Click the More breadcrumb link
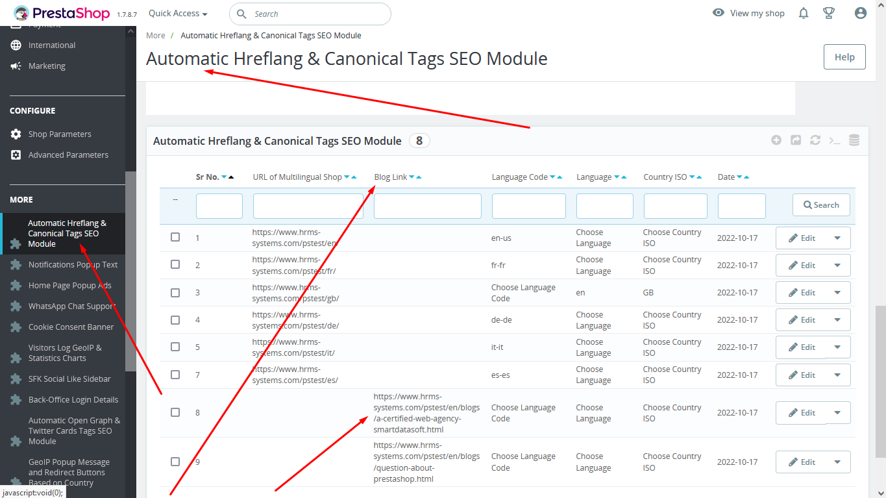 pyautogui.click(x=156, y=36)
